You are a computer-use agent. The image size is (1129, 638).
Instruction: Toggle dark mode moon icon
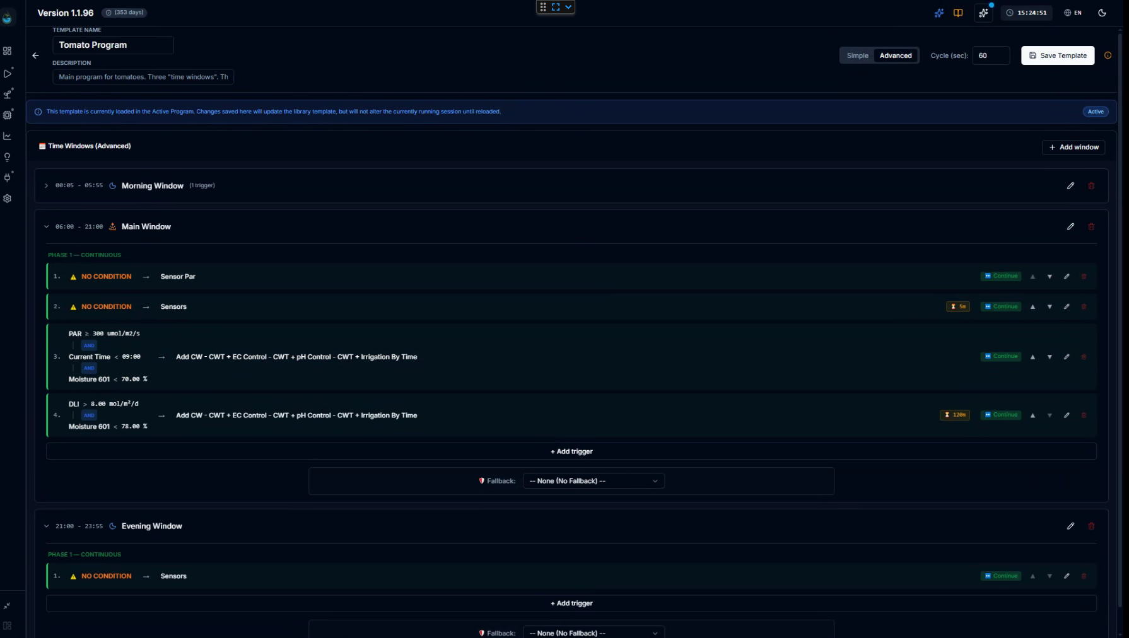(1102, 13)
